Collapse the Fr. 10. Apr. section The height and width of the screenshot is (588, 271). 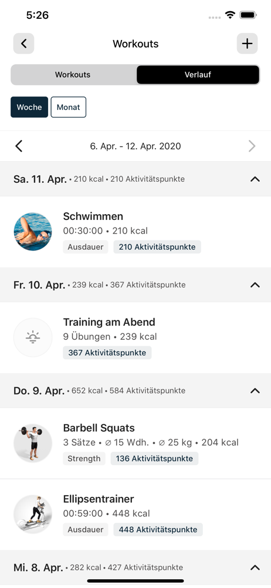coord(255,285)
